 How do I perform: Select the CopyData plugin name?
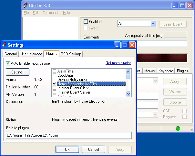point(65,75)
